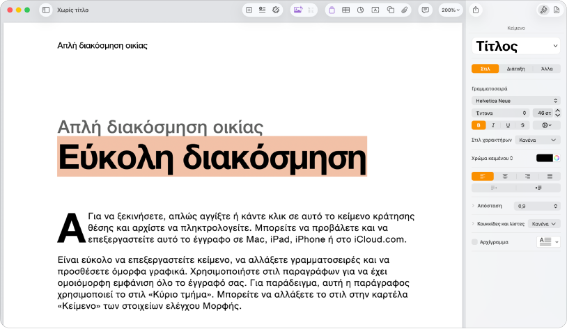Open the text color wheel picker
This screenshot has width=567, height=329.
point(557,158)
